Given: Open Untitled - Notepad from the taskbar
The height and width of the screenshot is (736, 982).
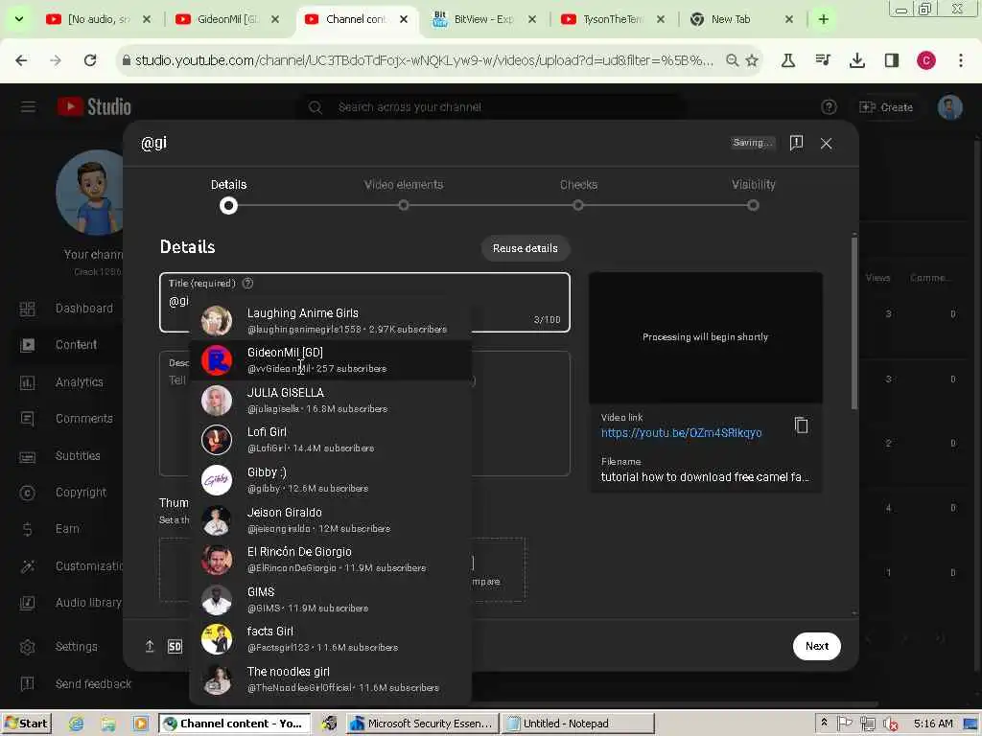Looking at the screenshot, I should click(x=577, y=724).
